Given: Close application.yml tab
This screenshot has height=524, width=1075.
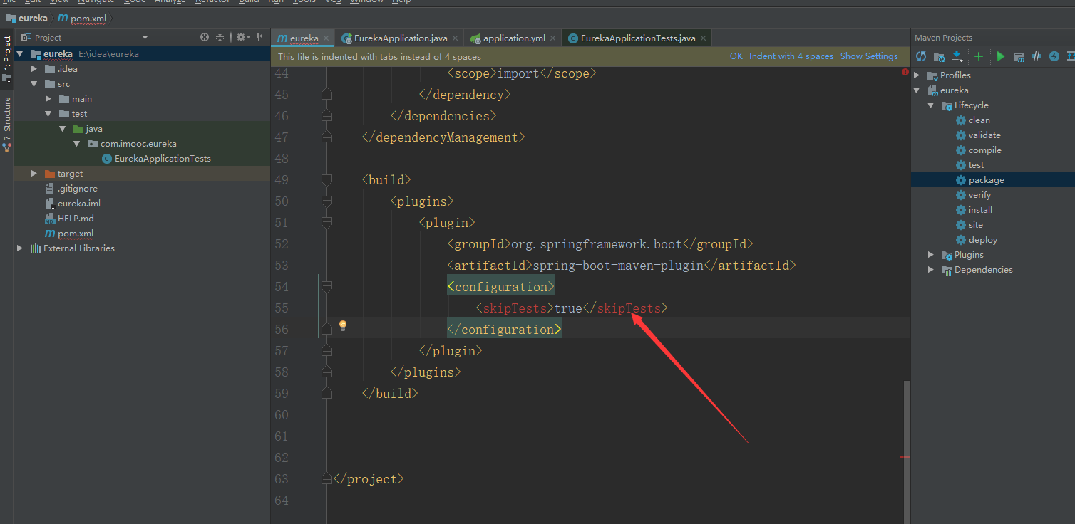Looking at the screenshot, I should (x=552, y=38).
